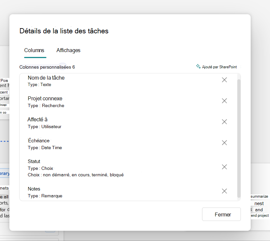The height and width of the screenshot is (241, 270).
Task: Click the Colonnes personnalisées 6 heading
Action: [x=47, y=67]
